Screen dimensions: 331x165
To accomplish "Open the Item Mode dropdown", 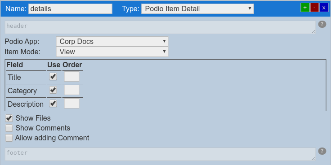I will point(112,52).
